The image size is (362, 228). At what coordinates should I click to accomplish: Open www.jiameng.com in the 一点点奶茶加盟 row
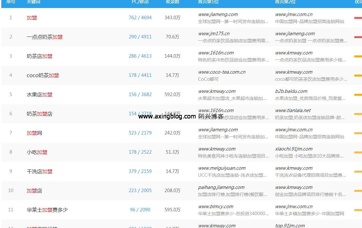pos(295,34)
